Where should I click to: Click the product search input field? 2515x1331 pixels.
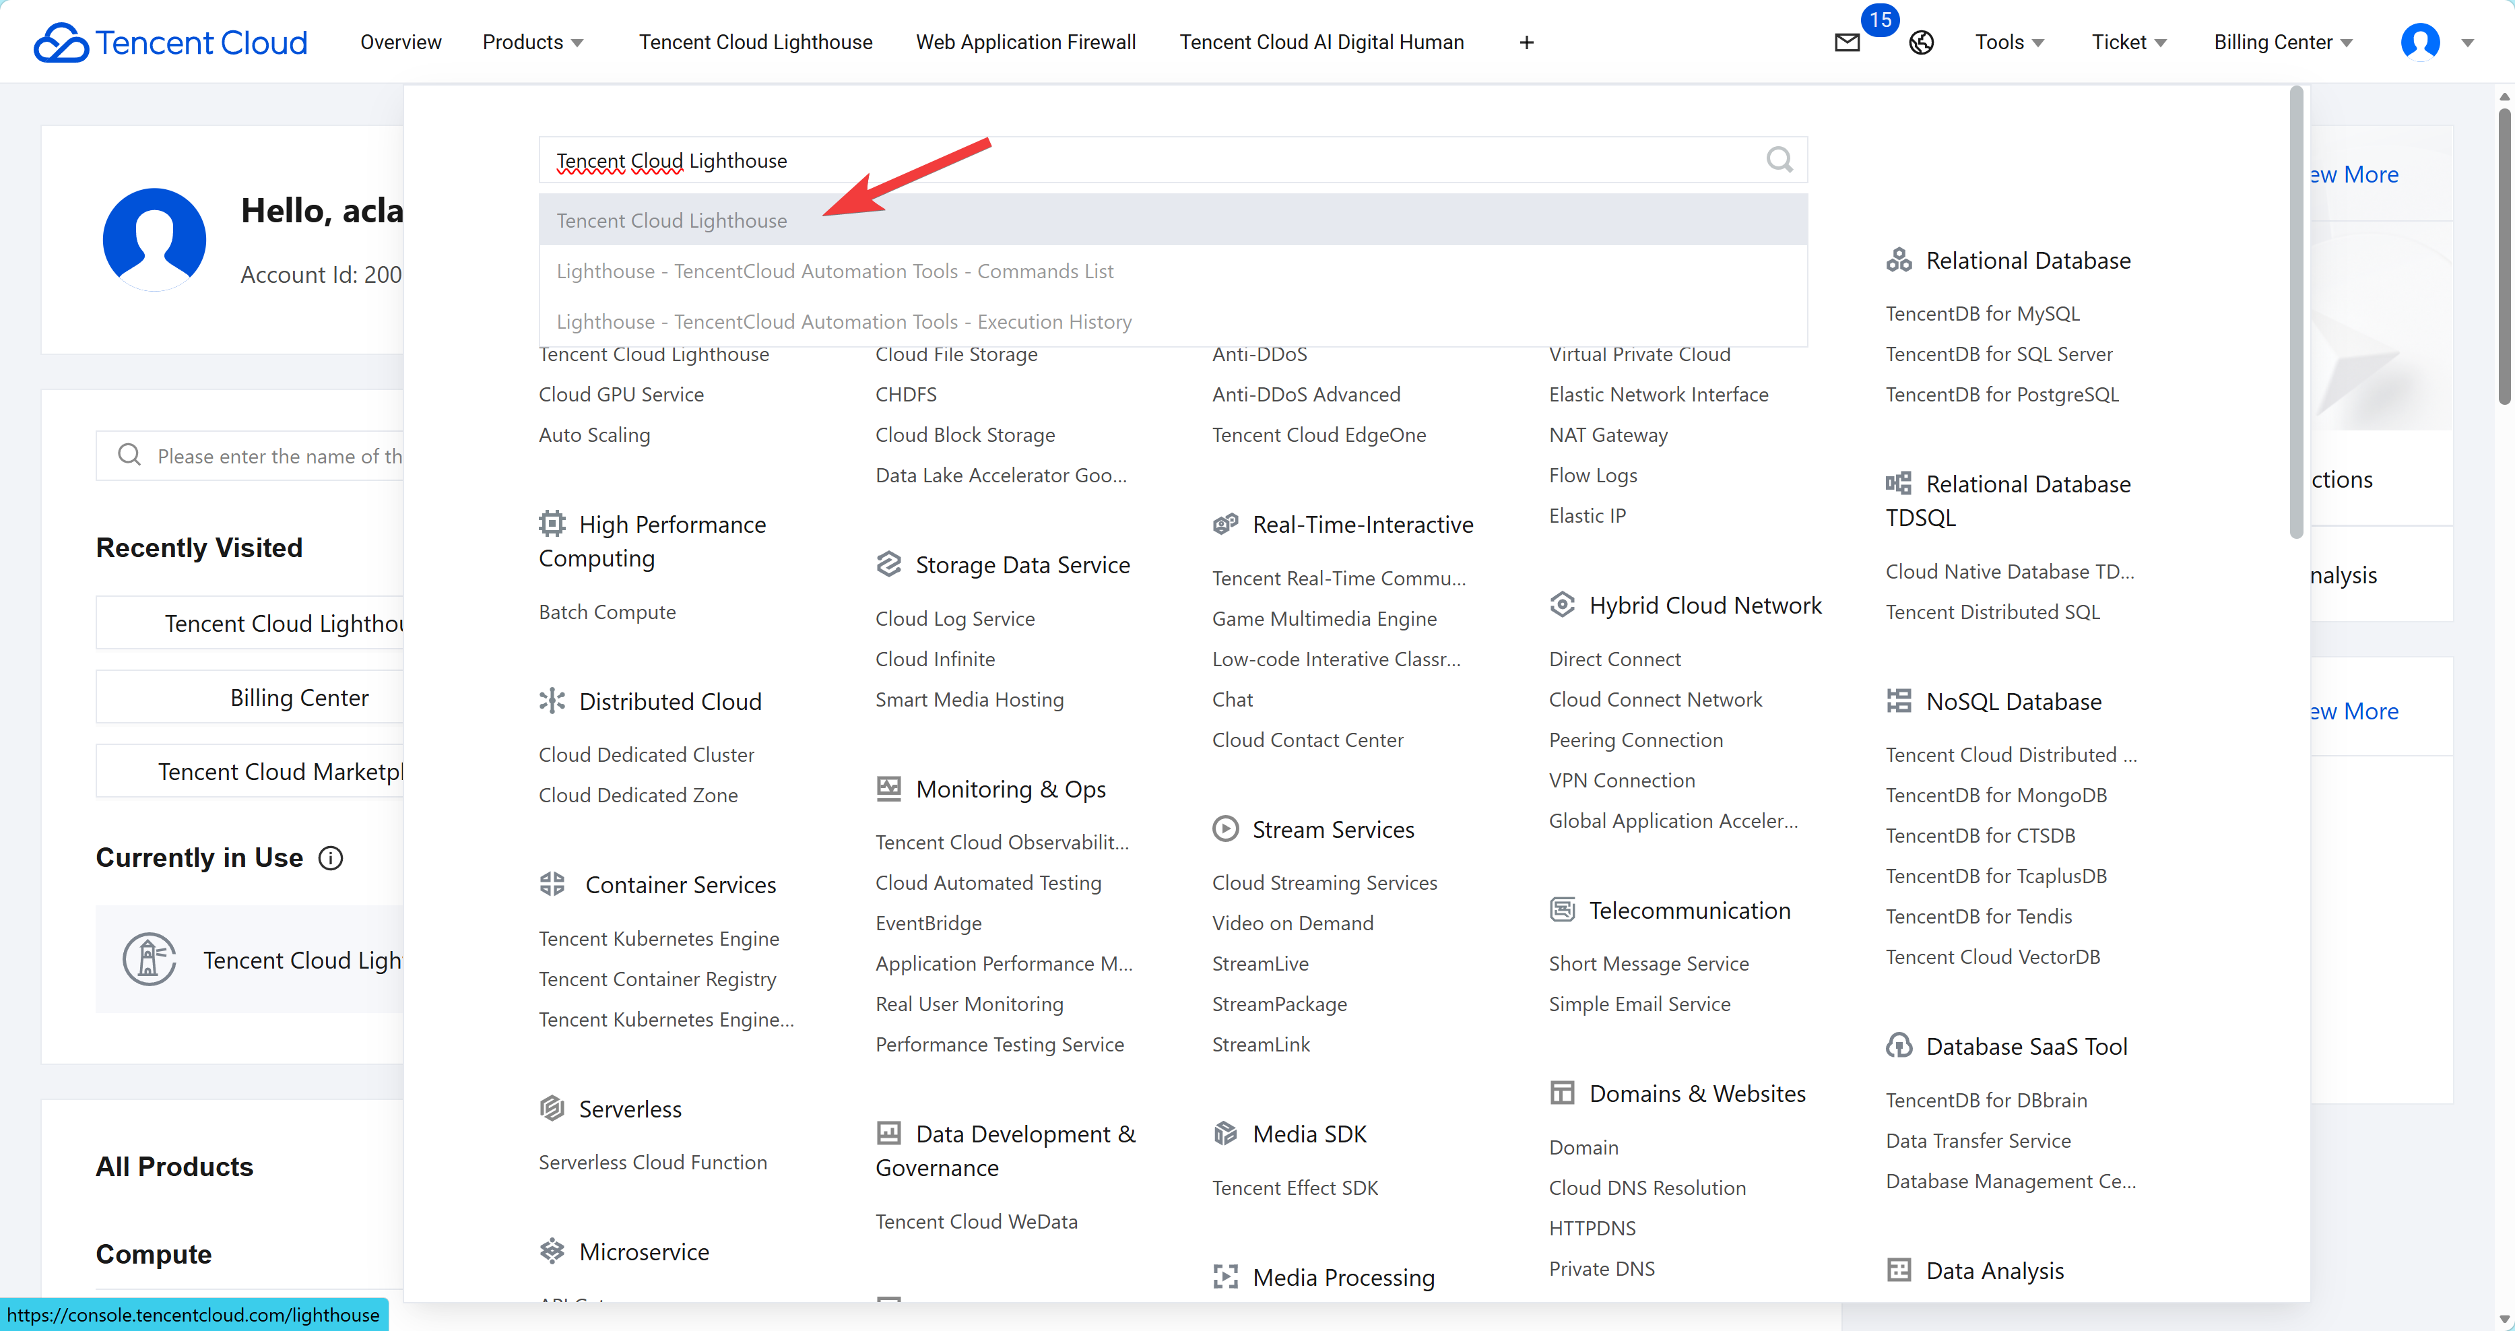pos(1173,159)
